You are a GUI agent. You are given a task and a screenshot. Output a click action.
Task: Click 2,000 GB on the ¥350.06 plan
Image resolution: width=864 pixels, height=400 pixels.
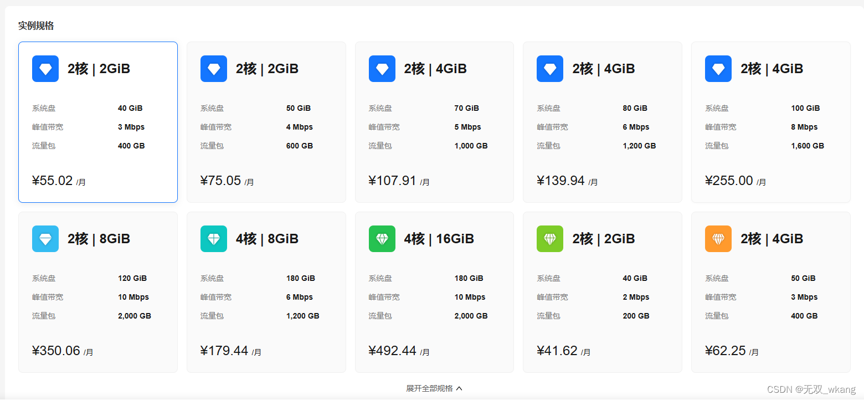tap(135, 316)
